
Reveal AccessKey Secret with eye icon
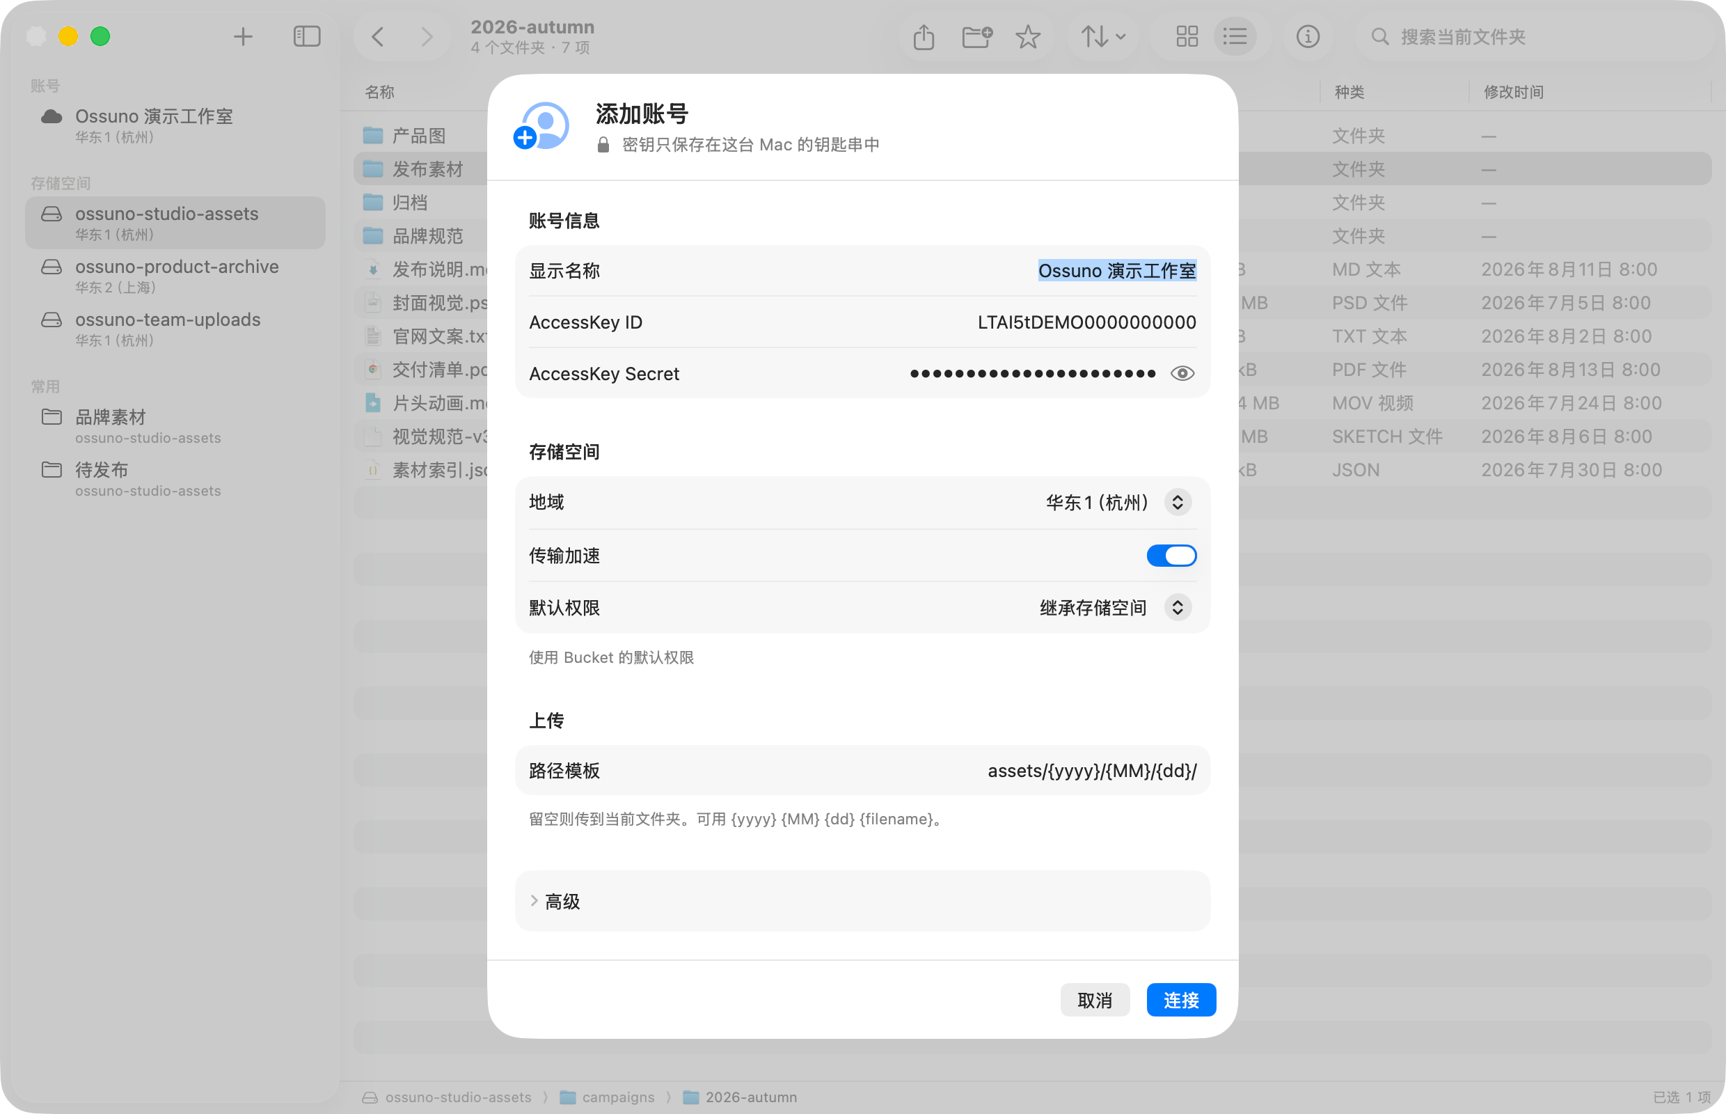click(1182, 373)
